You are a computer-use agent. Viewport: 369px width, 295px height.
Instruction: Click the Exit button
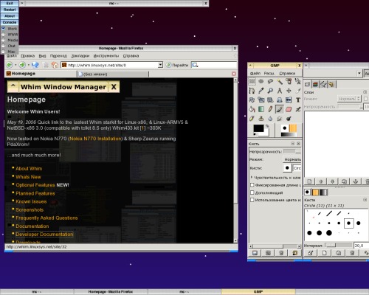(x=10, y=3)
